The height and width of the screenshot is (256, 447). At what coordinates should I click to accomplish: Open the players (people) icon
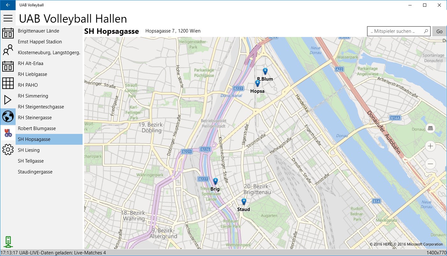pos(8,50)
